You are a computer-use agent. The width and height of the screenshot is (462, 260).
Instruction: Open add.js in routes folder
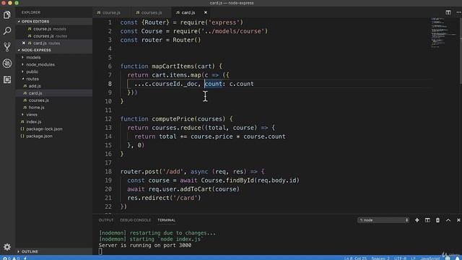tap(35, 86)
